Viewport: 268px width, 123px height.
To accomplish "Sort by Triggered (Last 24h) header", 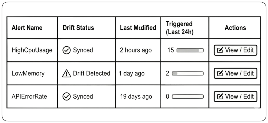I will coord(180,28).
